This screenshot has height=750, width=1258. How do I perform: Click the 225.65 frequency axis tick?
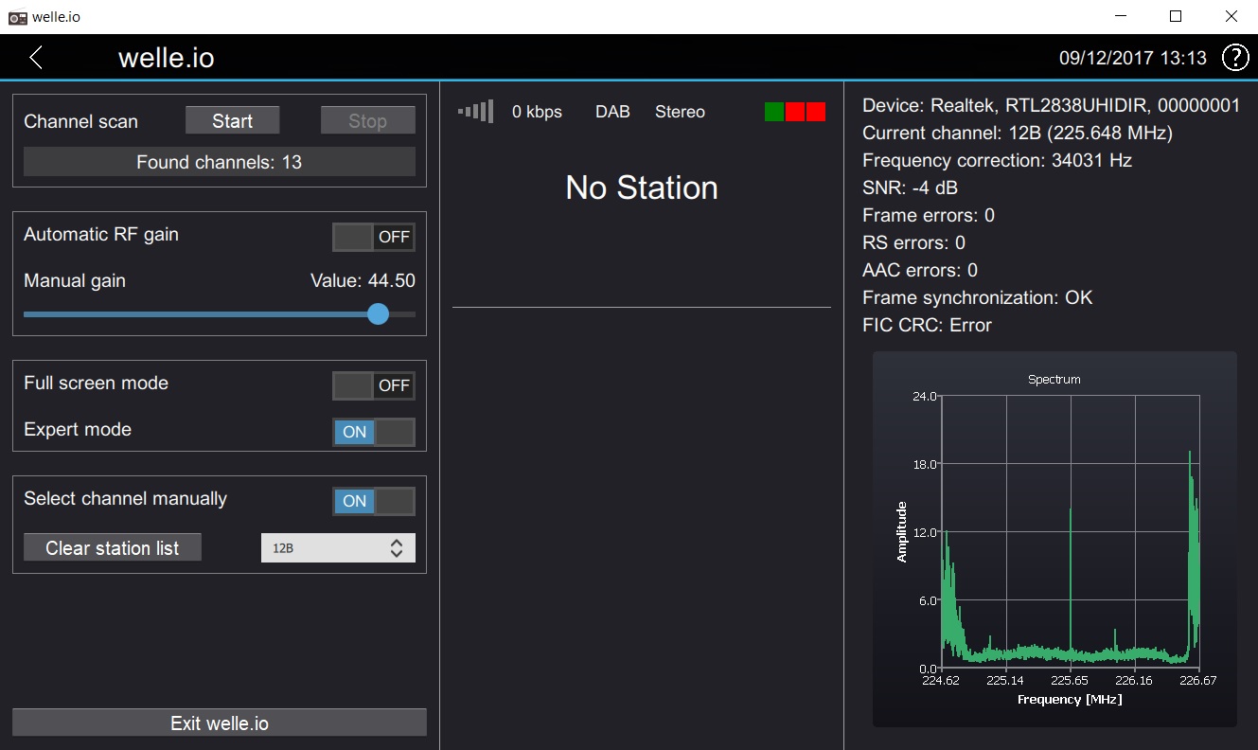coord(1070,680)
